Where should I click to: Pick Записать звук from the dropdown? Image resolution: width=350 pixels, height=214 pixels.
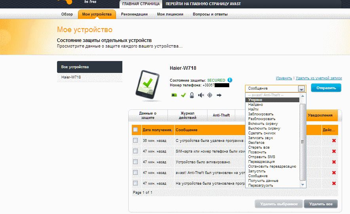(x=272, y=138)
